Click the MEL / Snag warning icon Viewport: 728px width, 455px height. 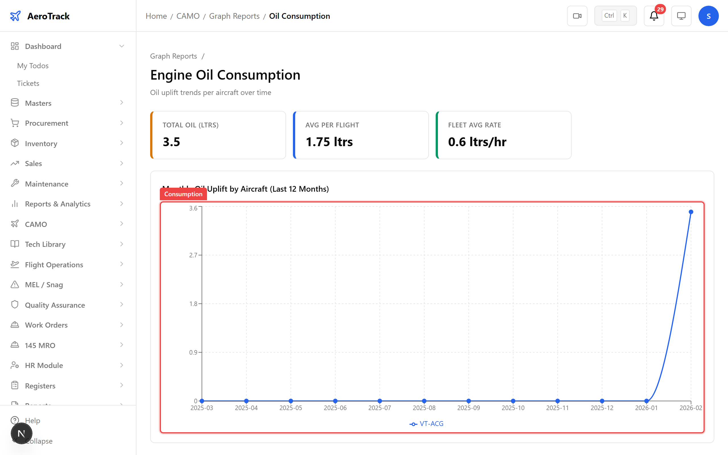[x=15, y=284]
